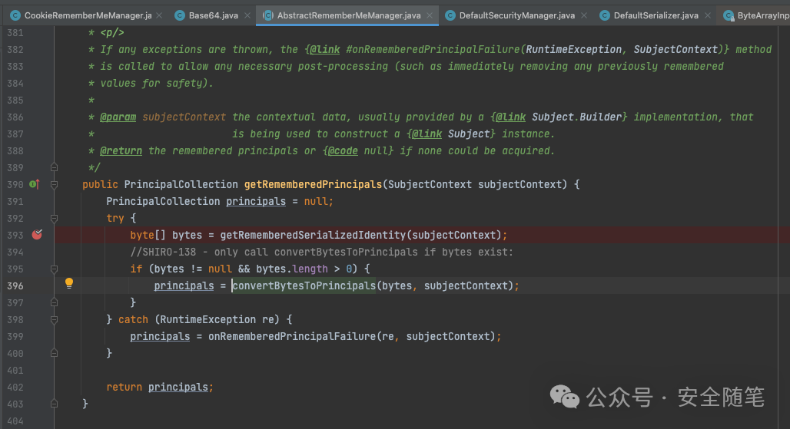This screenshot has height=429, width=790.
Task: Click the abstract class icon on AbstractRememberMeManager tab
Action: coord(268,15)
